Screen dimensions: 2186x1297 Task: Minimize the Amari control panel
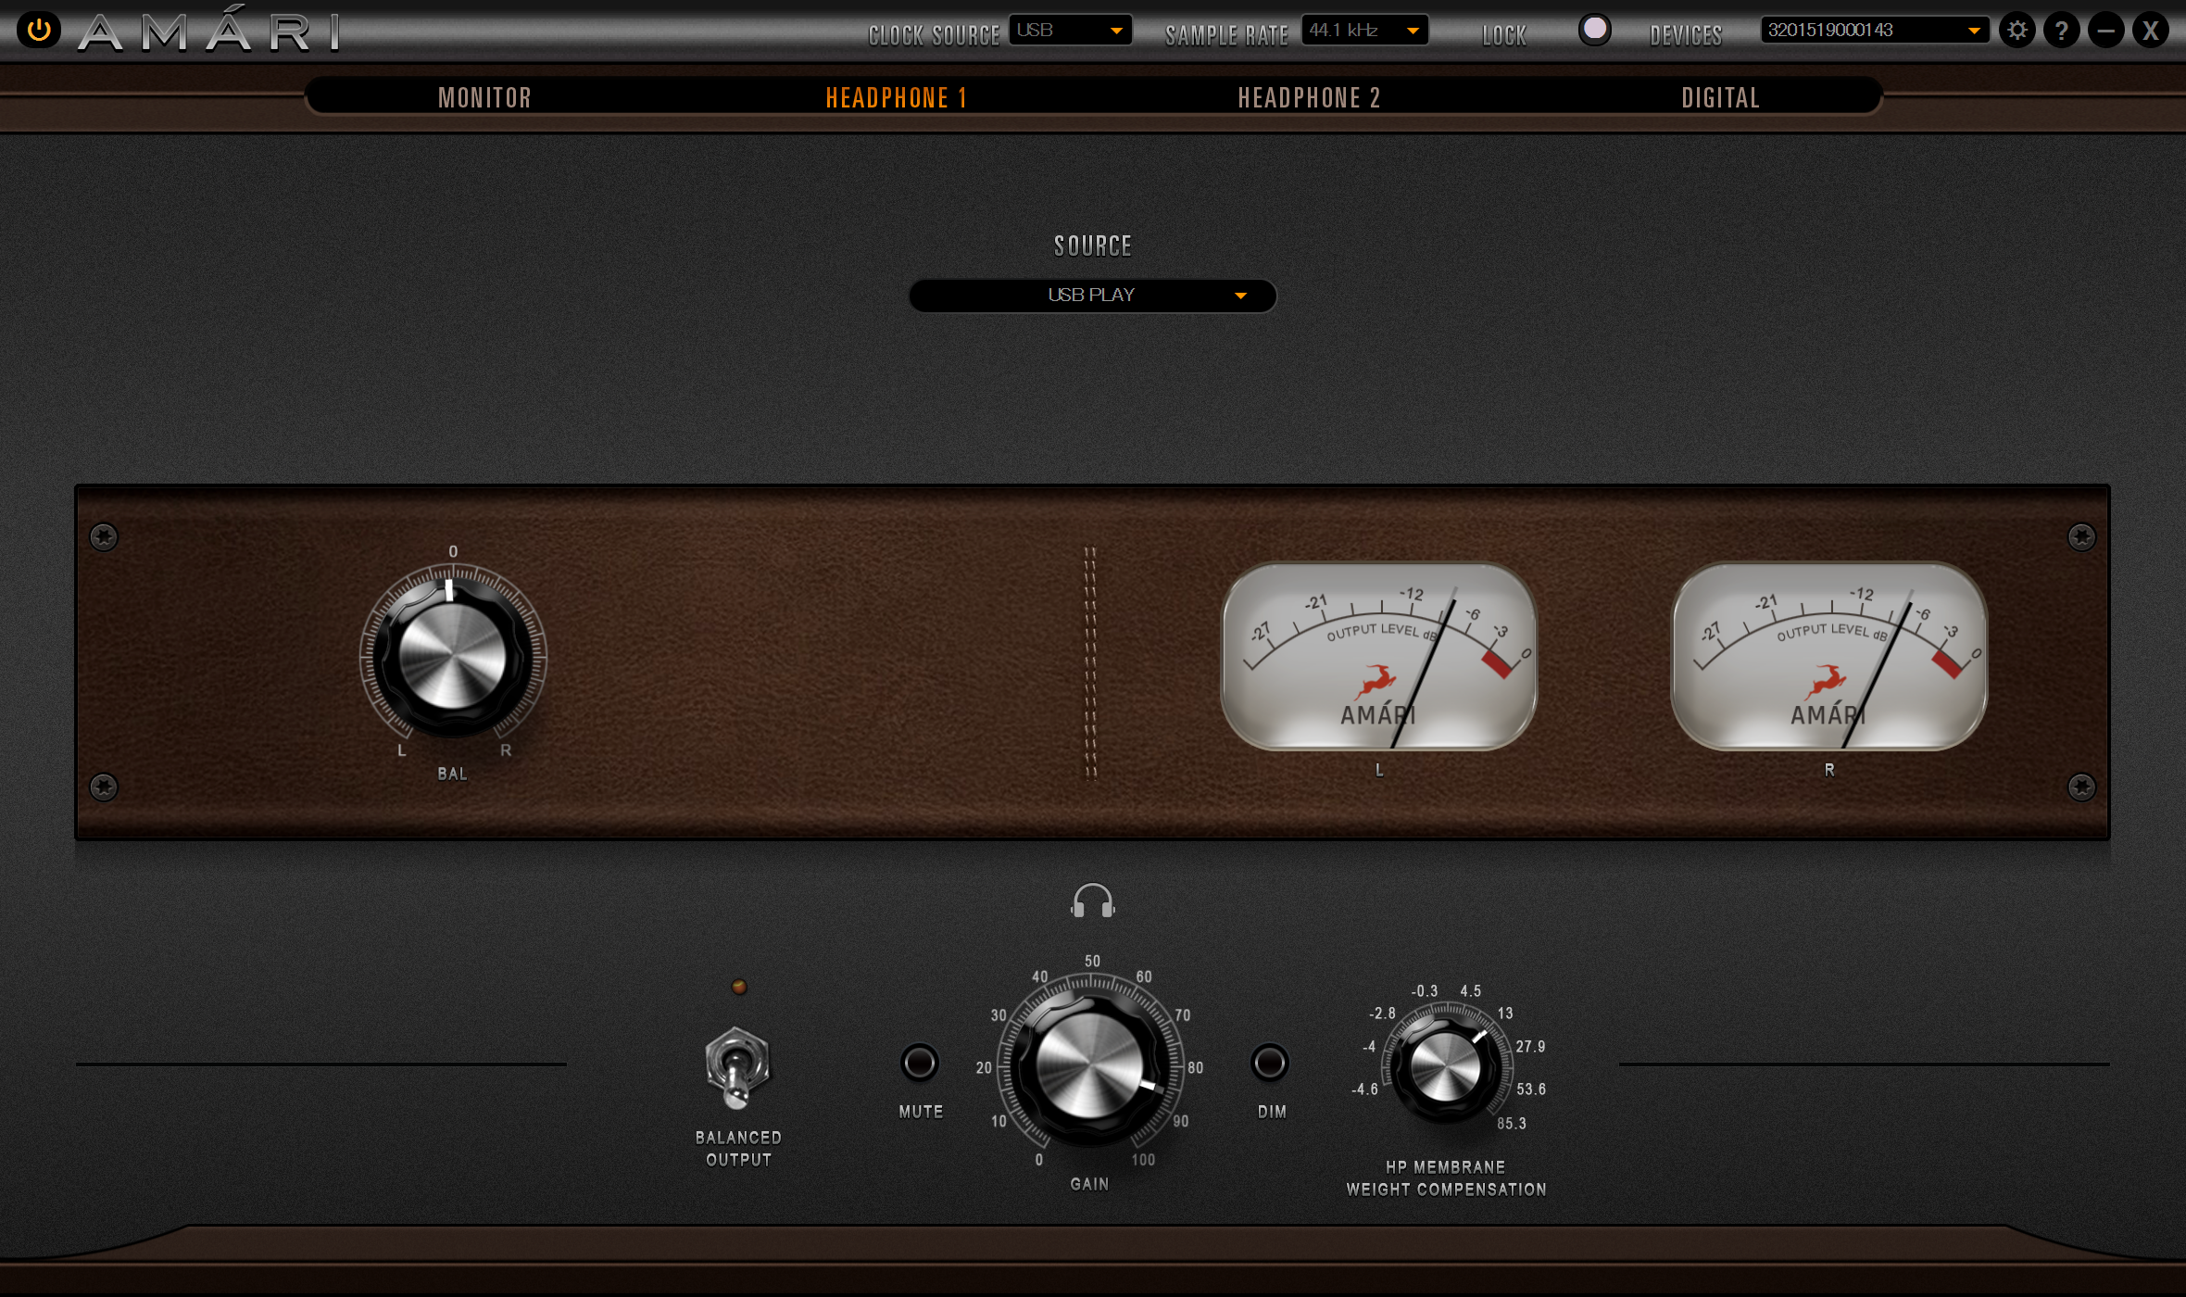[2105, 31]
